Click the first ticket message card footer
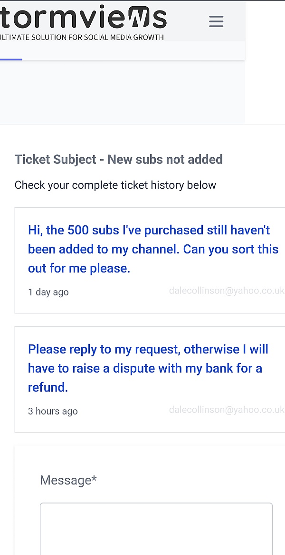285x555 pixels. pos(150,293)
